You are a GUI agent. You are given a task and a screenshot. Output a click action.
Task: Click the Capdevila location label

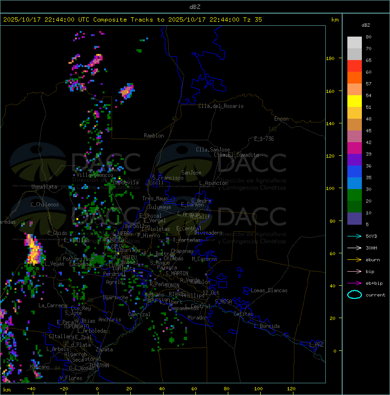pyautogui.click(x=126, y=182)
